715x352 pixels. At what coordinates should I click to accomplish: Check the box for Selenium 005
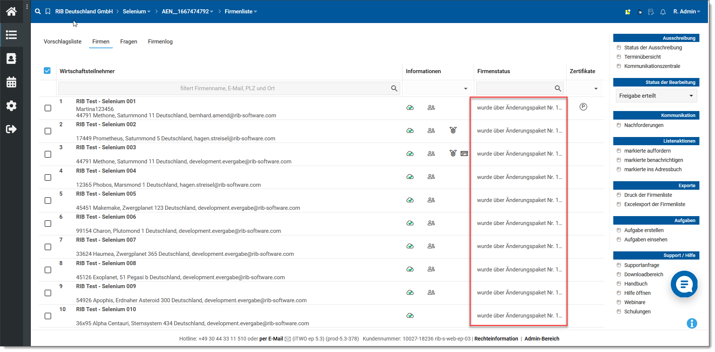(48, 201)
